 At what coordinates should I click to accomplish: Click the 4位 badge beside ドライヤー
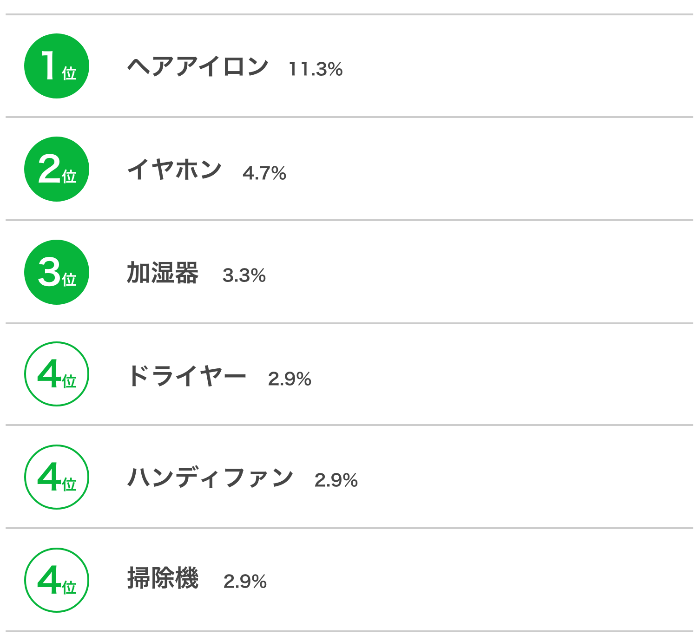(x=57, y=374)
